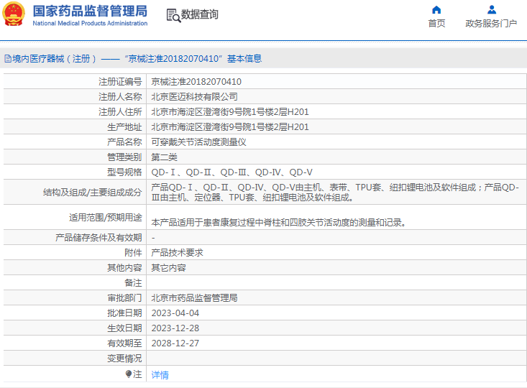This screenshot has height=388, width=527.
Task: Click the 适用范围 intended use text
Action: pyautogui.click(x=279, y=223)
